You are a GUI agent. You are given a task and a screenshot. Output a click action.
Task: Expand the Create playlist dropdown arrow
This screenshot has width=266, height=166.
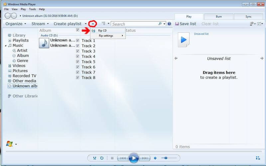[x=86, y=24]
